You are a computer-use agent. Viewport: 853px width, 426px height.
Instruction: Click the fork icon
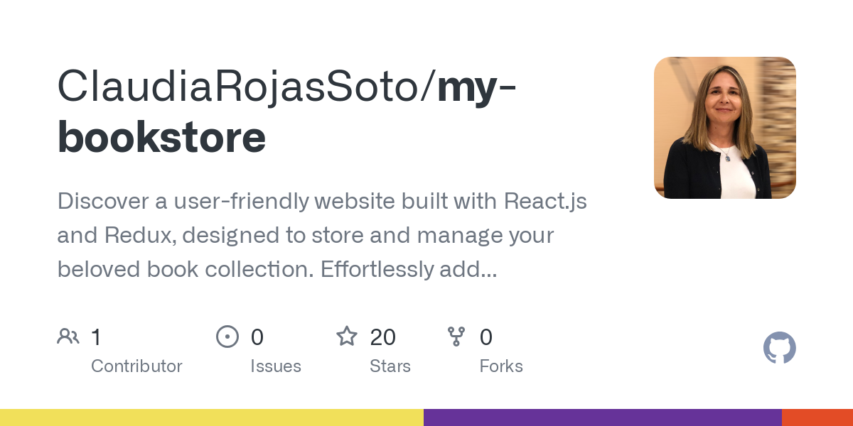tap(456, 337)
